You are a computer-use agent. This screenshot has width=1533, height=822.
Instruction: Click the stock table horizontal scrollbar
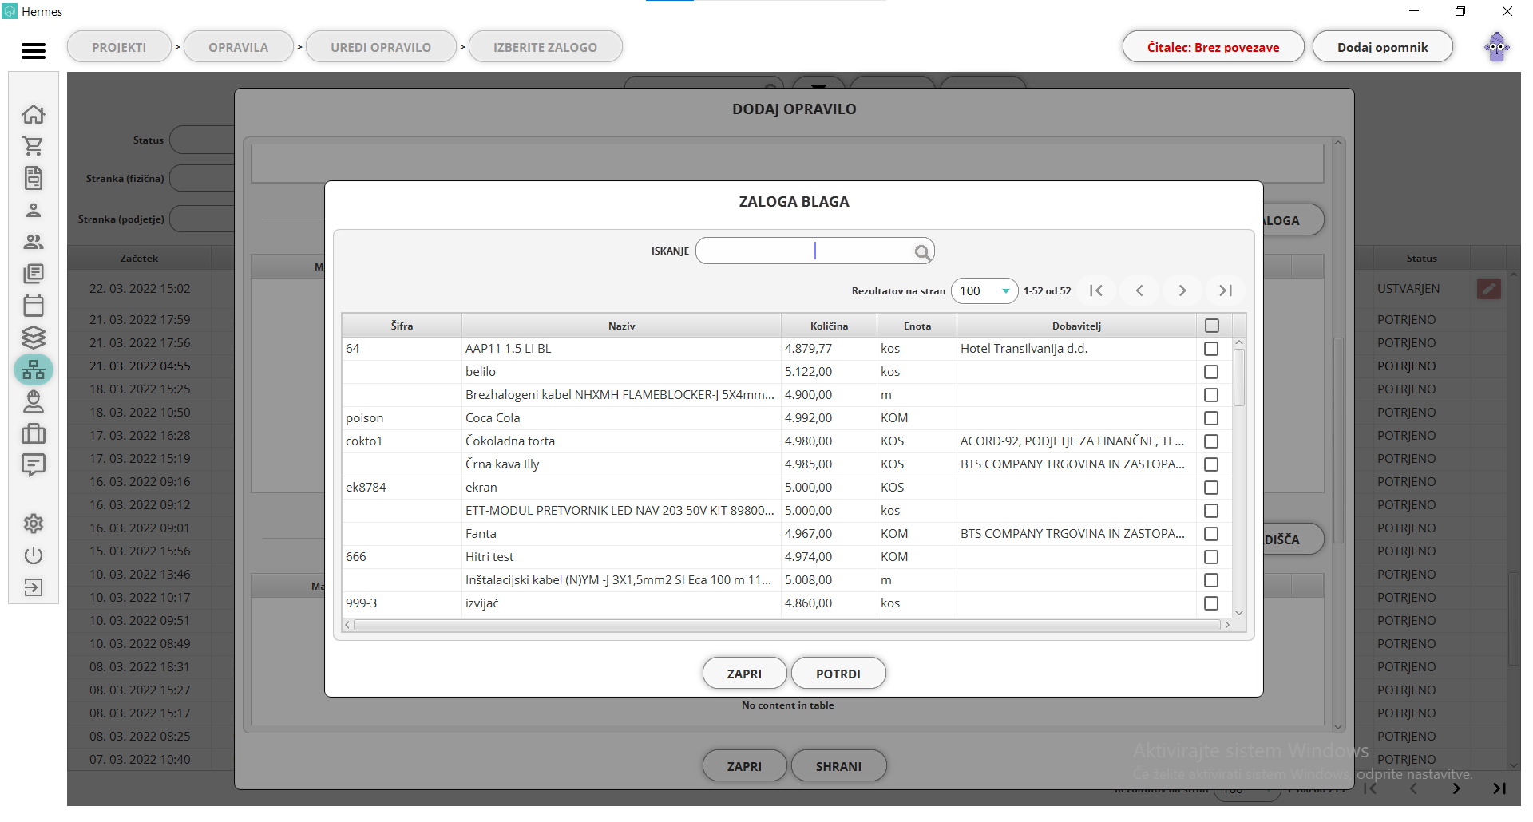coord(787,625)
